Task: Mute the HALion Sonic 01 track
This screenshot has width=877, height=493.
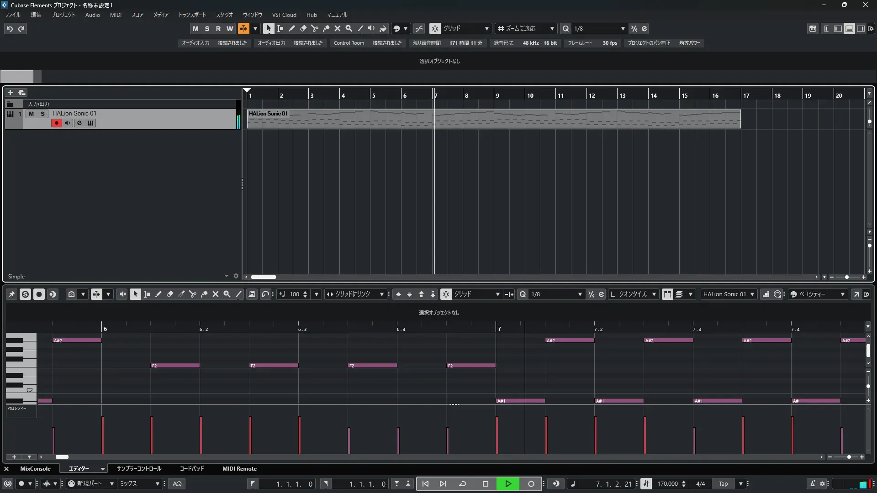Action: (31, 114)
